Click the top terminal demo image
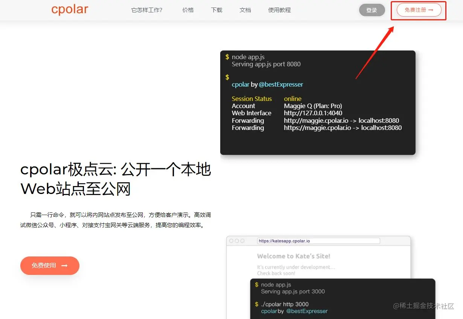 tap(318, 103)
